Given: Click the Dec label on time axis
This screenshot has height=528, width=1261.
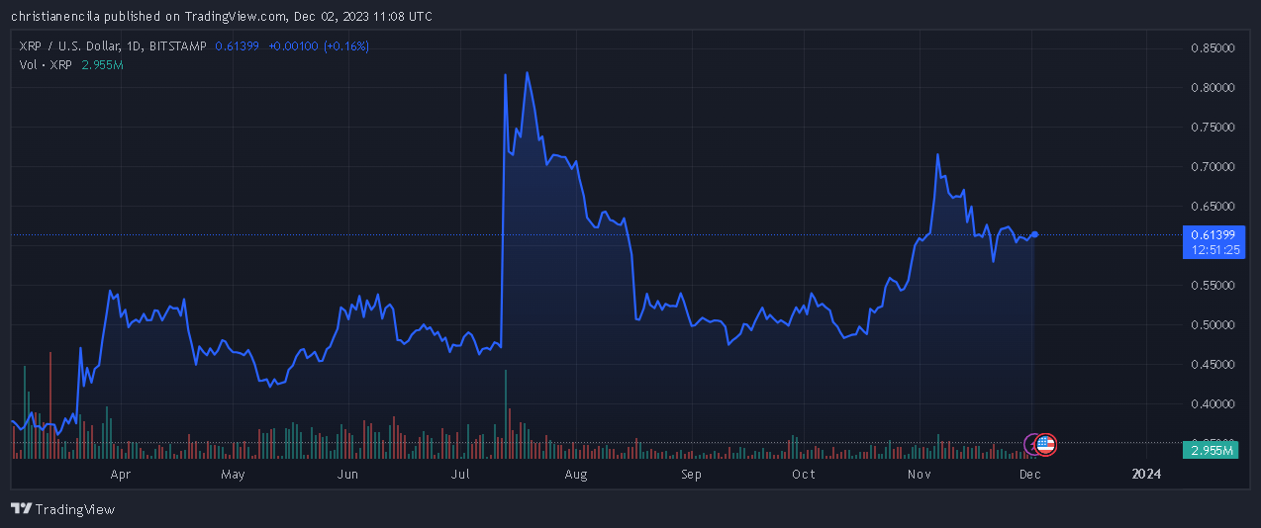Looking at the screenshot, I should (x=1030, y=475).
